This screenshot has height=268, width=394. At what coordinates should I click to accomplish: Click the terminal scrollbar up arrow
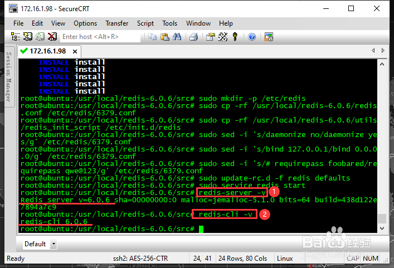tap(382, 64)
